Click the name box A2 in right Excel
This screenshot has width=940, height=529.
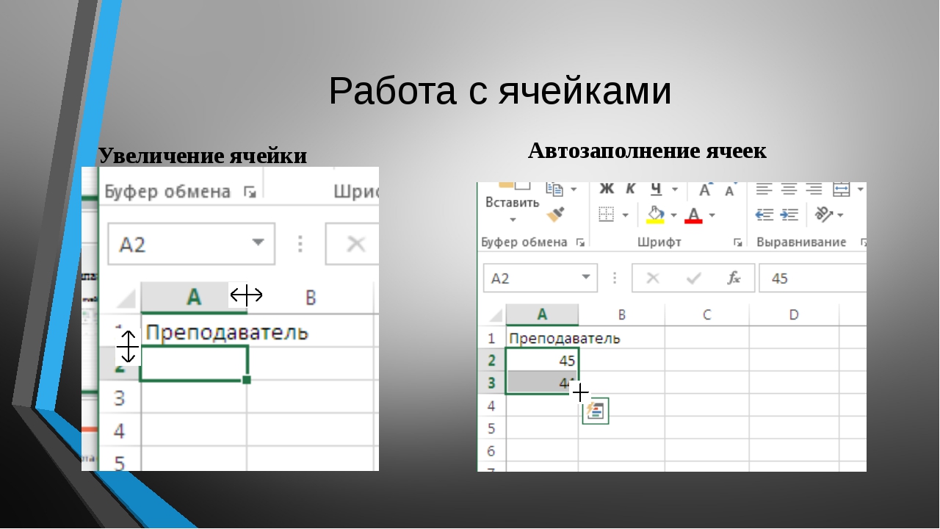532,278
